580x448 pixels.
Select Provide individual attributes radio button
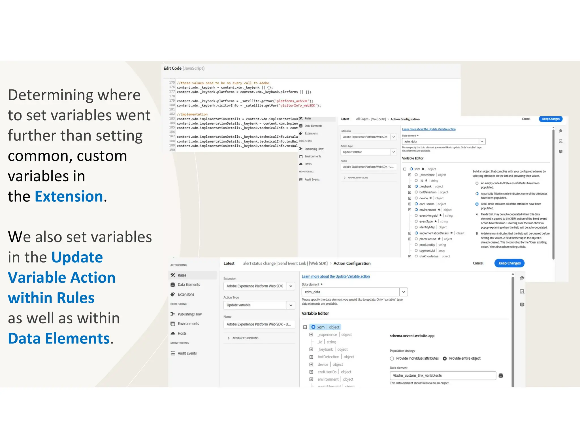(x=392, y=359)
